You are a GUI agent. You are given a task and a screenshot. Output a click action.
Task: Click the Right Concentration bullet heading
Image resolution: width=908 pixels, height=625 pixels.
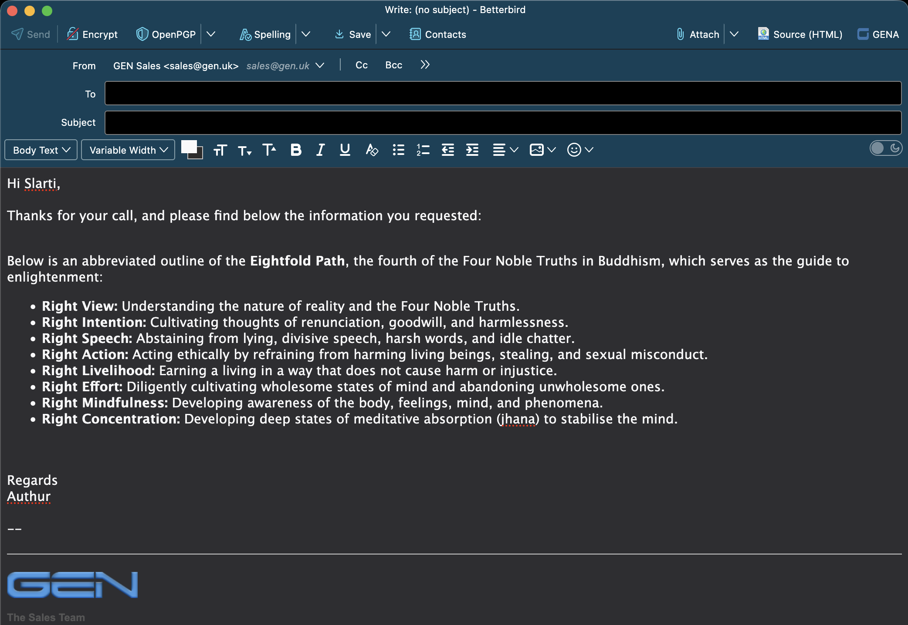(111, 419)
